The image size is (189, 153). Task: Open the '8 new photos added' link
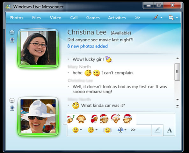pos(88,46)
